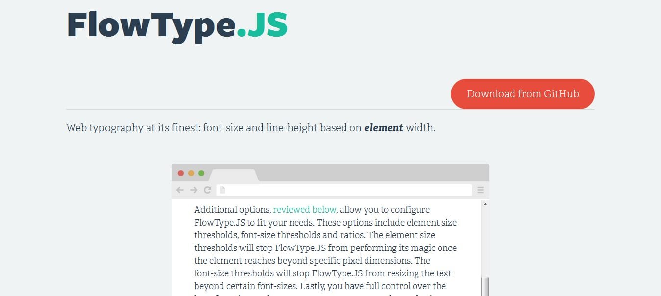Click the forward arrow in mock browser
The height and width of the screenshot is (296, 661).
point(194,190)
